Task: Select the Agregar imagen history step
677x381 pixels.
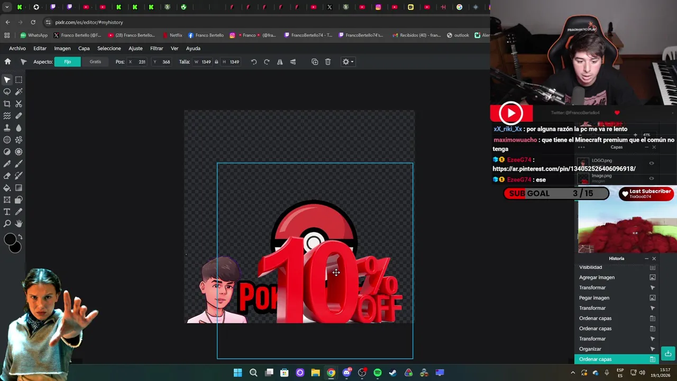Action: 616,277
